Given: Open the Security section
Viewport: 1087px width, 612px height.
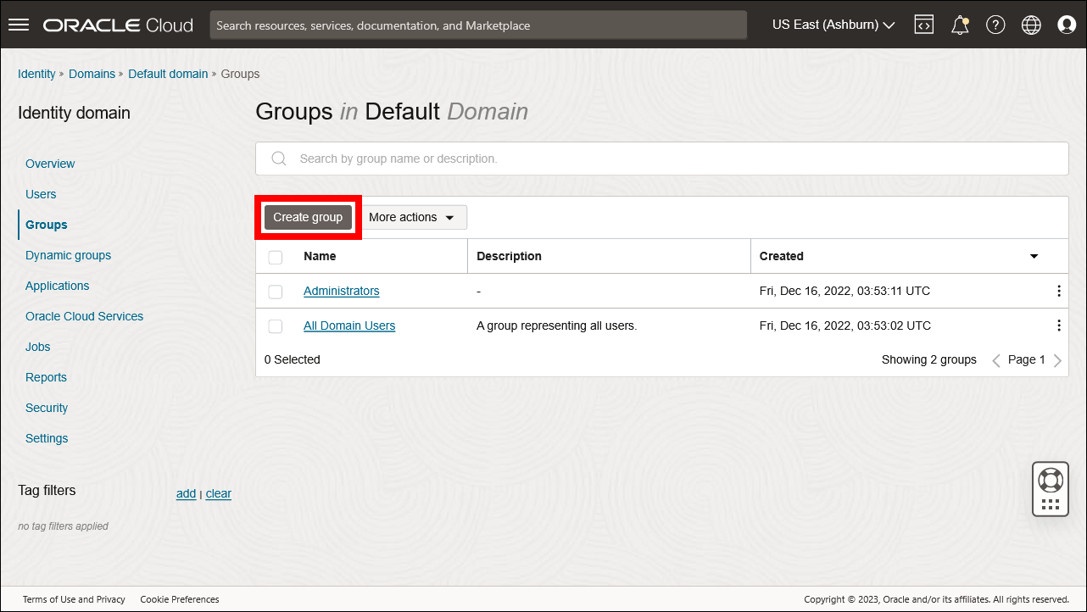Looking at the screenshot, I should [x=46, y=408].
